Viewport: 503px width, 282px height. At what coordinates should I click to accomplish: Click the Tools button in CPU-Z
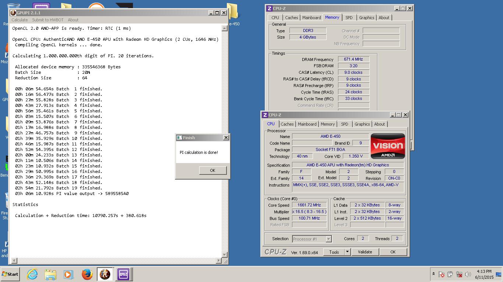(x=334, y=252)
